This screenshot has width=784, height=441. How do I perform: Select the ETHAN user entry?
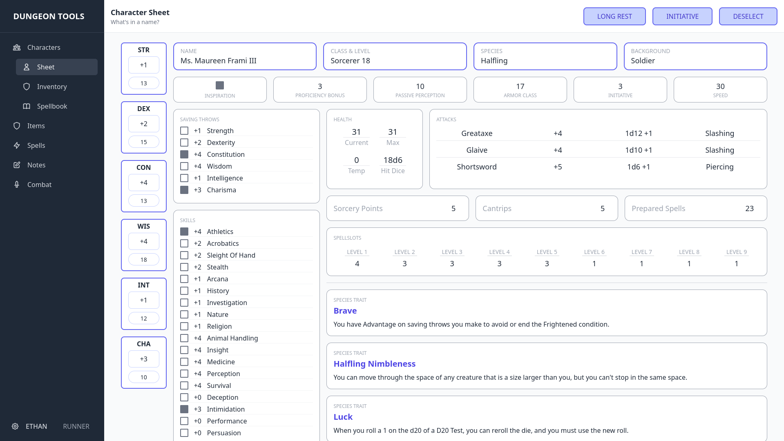36,426
